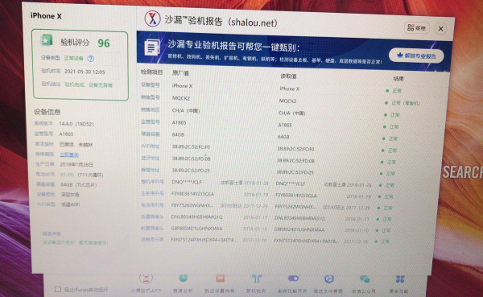Image resolution: width=483 pixels, height=297 pixels.
Task: Click the 读取值 column header
Action: 288,76
